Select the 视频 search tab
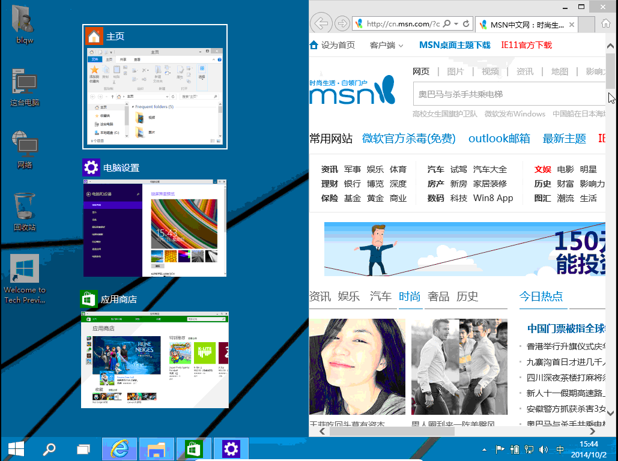 click(x=490, y=71)
